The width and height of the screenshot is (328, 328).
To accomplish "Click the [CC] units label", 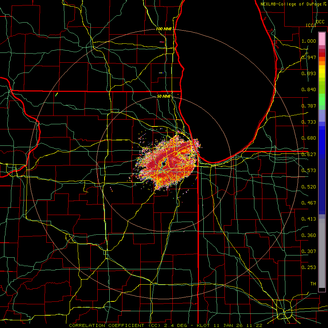I will pos(311,25).
